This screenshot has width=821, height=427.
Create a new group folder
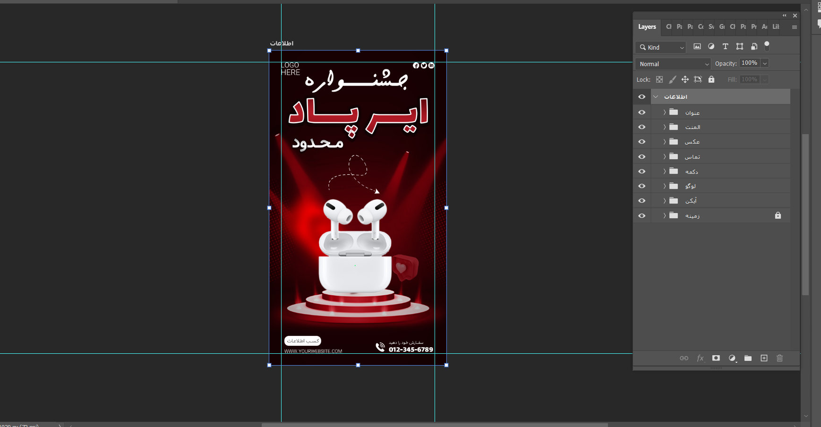748,358
